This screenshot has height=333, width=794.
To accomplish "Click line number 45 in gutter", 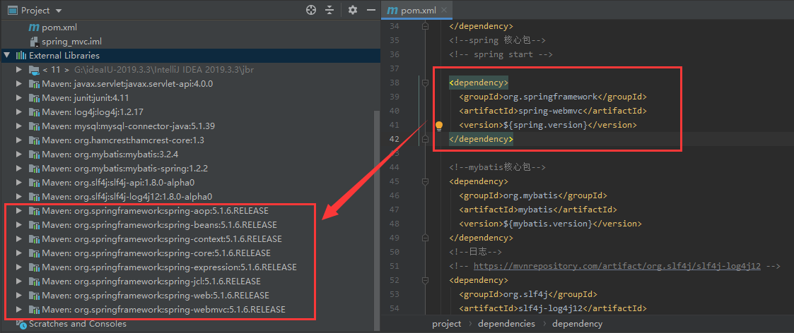I will tap(395, 181).
